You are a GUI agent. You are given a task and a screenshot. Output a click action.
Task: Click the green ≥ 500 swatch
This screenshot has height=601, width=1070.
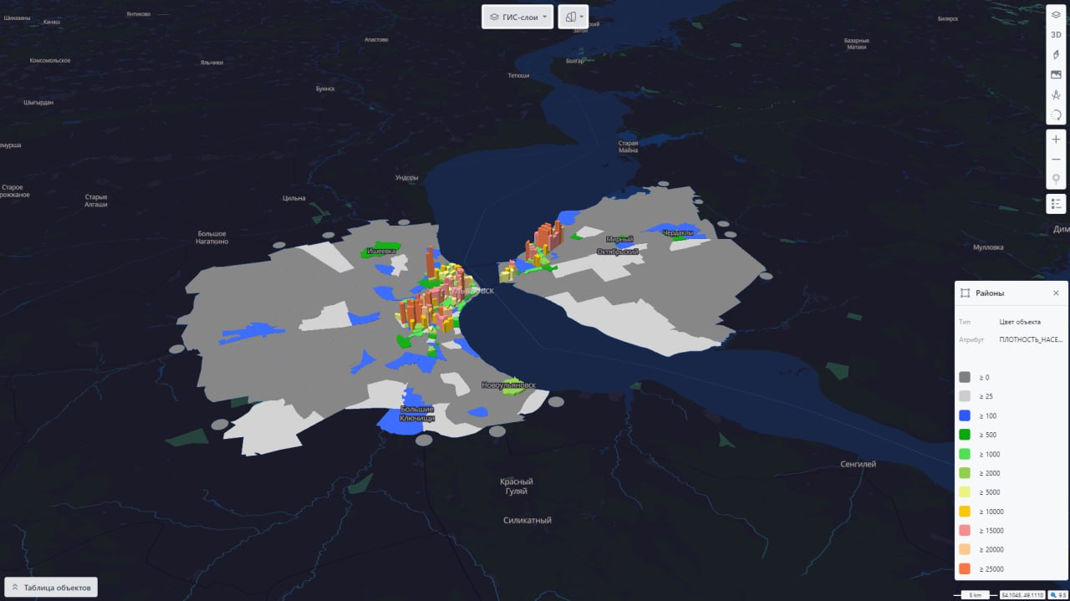point(965,435)
